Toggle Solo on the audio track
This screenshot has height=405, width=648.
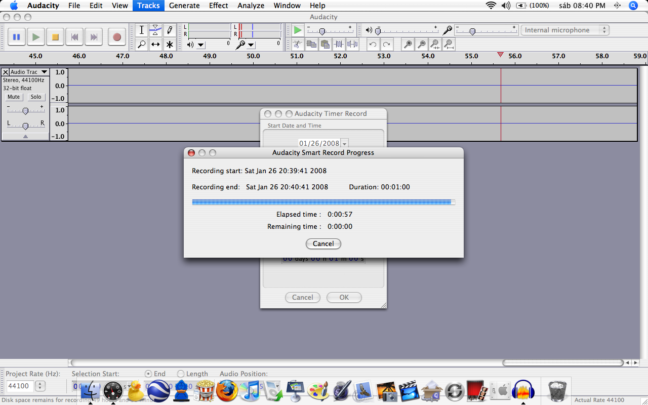36,97
